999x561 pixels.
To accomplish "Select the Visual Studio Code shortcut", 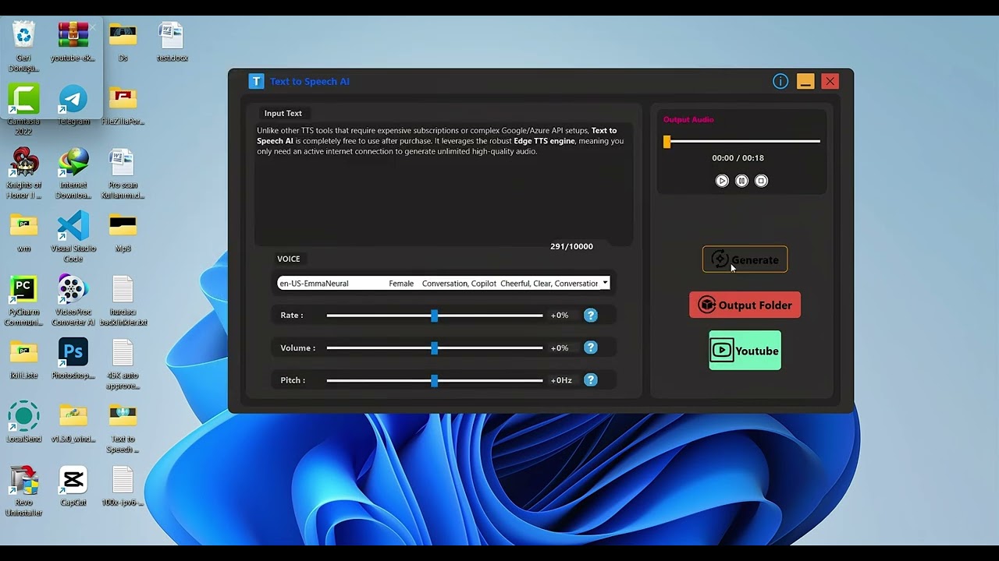I will [x=73, y=236].
